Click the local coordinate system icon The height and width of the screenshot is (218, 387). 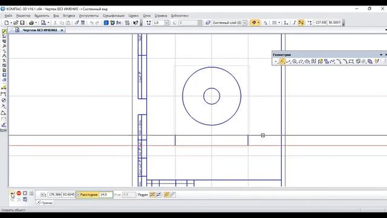pos(286,23)
